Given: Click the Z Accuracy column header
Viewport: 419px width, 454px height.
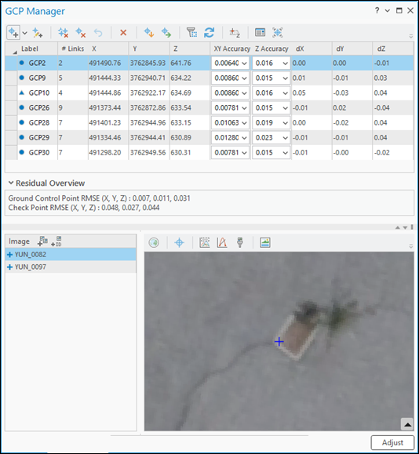Looking at the screenshot, I should point(271,49).
